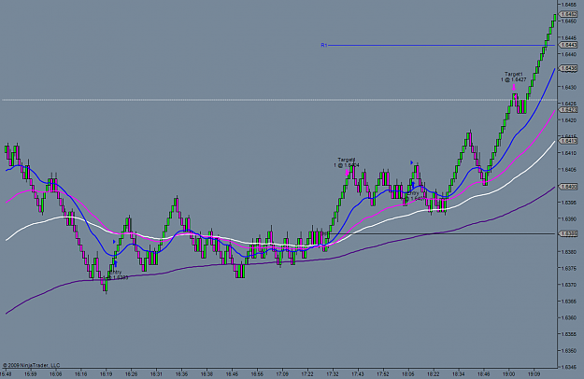Click the 19:00 time axis label
The height and width of the screenshot is (379, 584).
[x=508, y=373]
